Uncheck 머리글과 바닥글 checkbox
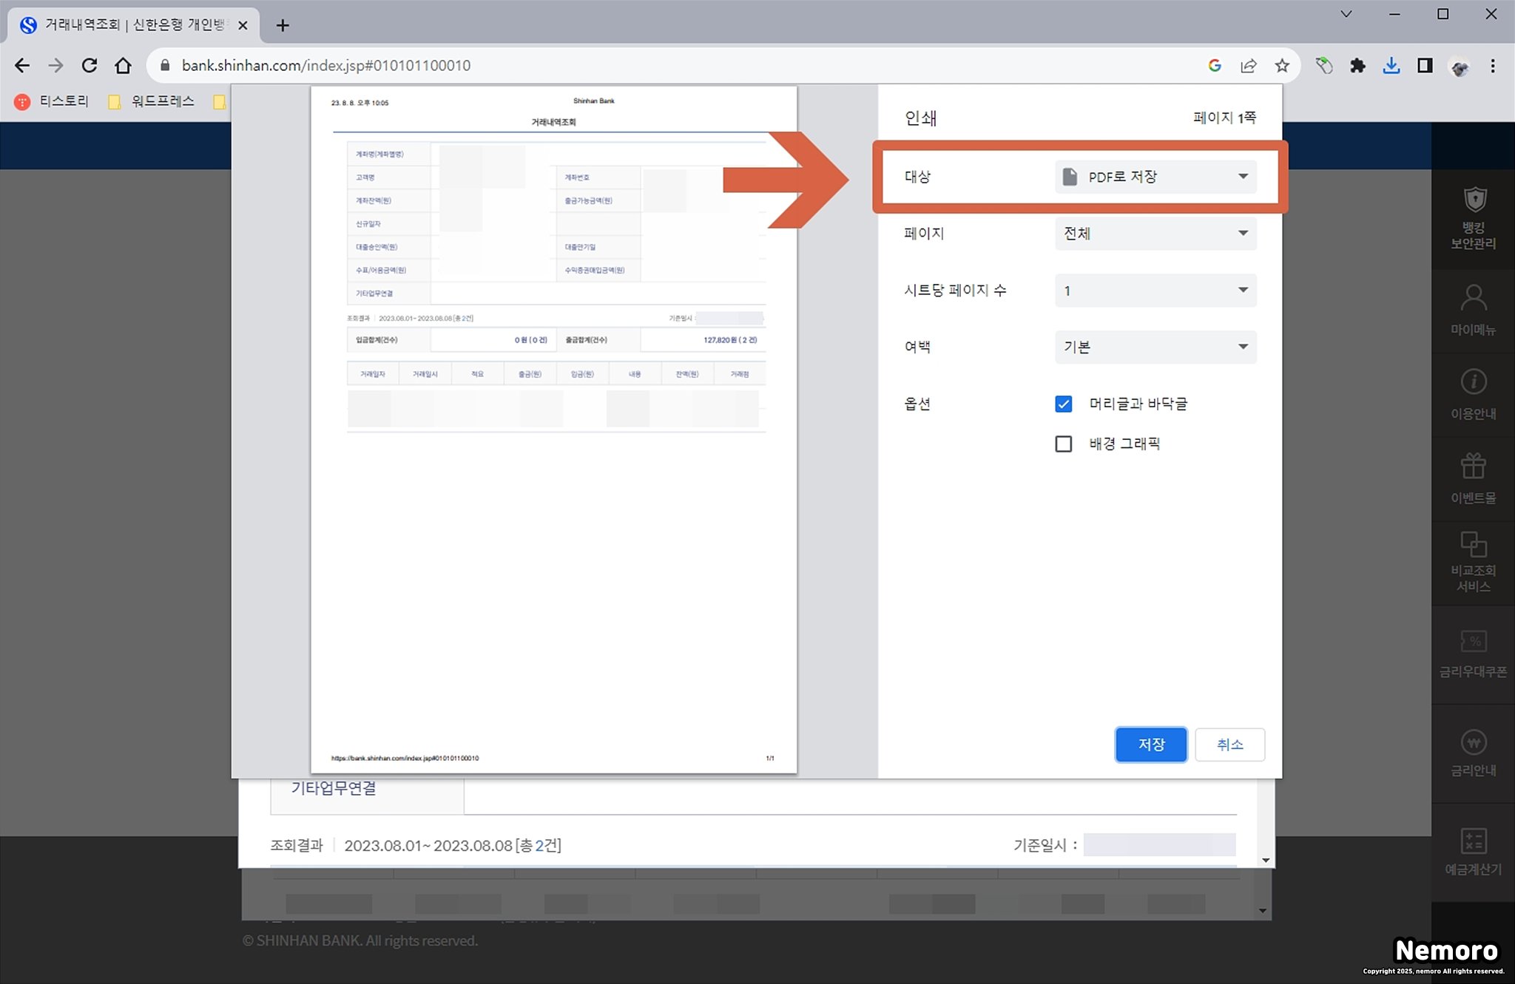The image size is (1515, 984). click(x=1063, y=404)
